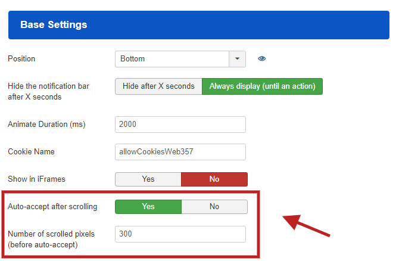This screenshot has height=261, width=396.
Task: Click the 'Cookie Name' label
Action: (32, 151)
